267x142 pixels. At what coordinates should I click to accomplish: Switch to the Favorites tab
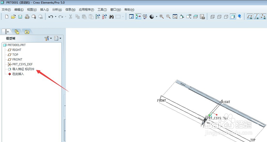click(x=27, y=32)
